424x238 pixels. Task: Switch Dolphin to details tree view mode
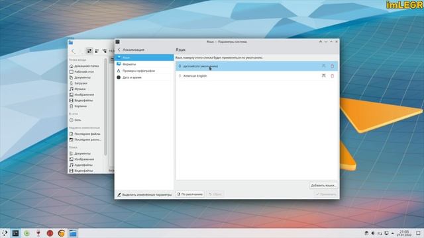pos(105,51)
